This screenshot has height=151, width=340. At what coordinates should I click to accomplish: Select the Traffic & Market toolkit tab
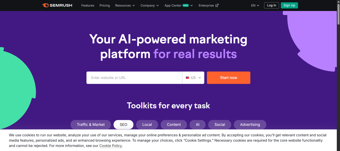[91, 125]
